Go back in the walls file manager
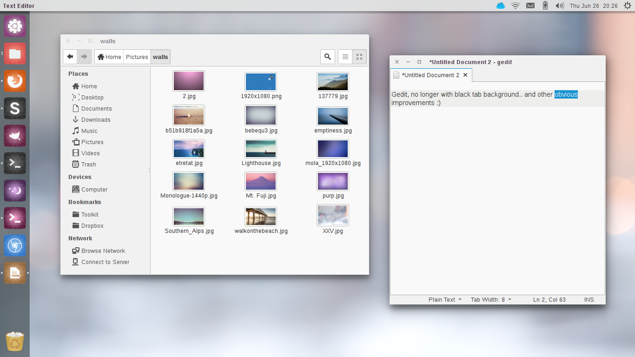 tap(70, 57)
